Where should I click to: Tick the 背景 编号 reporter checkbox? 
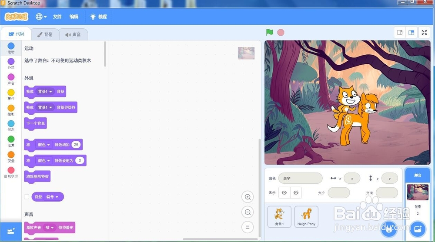tap(27, 197)
